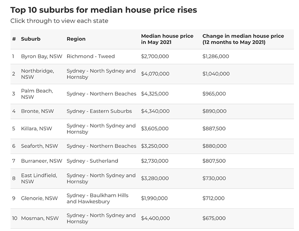Image resolution: width=299 pixels, height=231 pixels.
Task: Select the Seaforth, NSW suburb cell
Action: pyautogui.click(x=39, y=146)
